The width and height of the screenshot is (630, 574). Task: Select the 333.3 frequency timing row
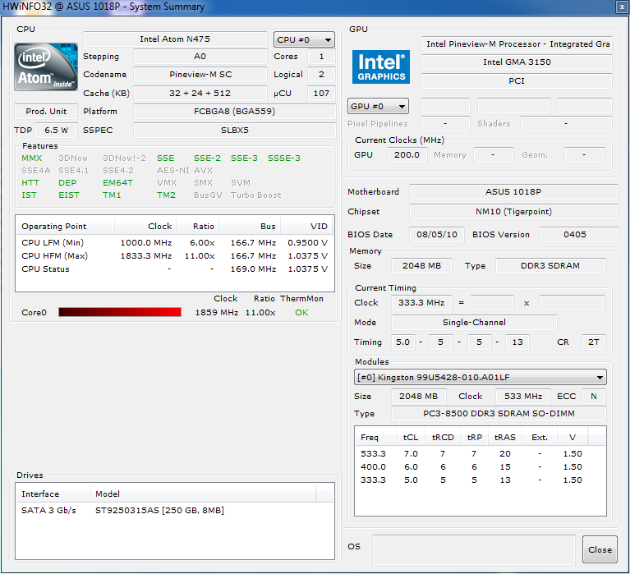(x=481, y=480)
